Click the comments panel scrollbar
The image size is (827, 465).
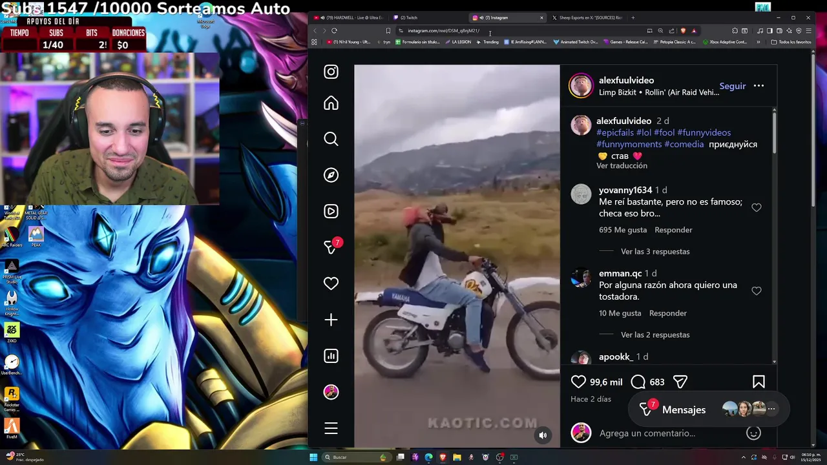[774, 133]
